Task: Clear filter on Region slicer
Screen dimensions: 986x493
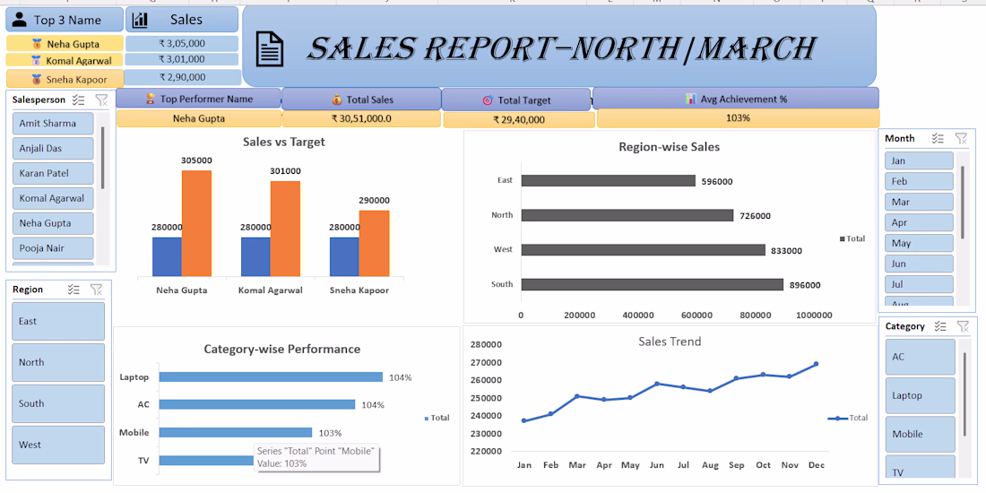Action: point(96,290)
